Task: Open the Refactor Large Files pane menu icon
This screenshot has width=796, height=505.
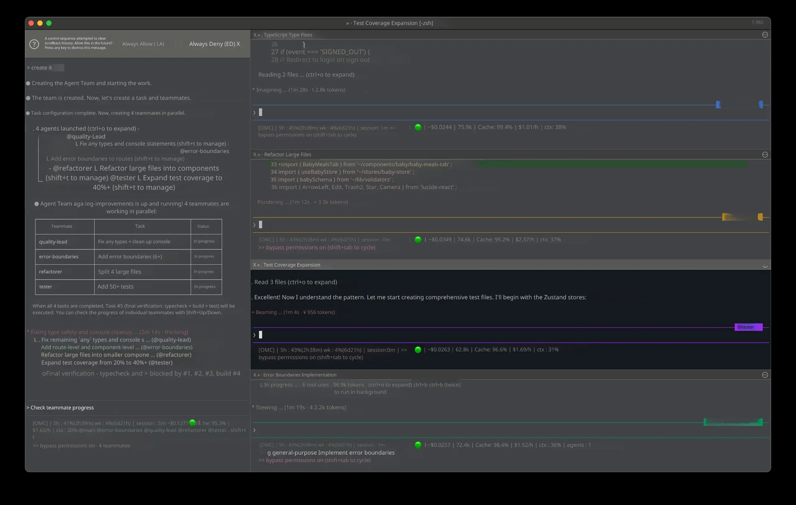Action: point(765,155)
